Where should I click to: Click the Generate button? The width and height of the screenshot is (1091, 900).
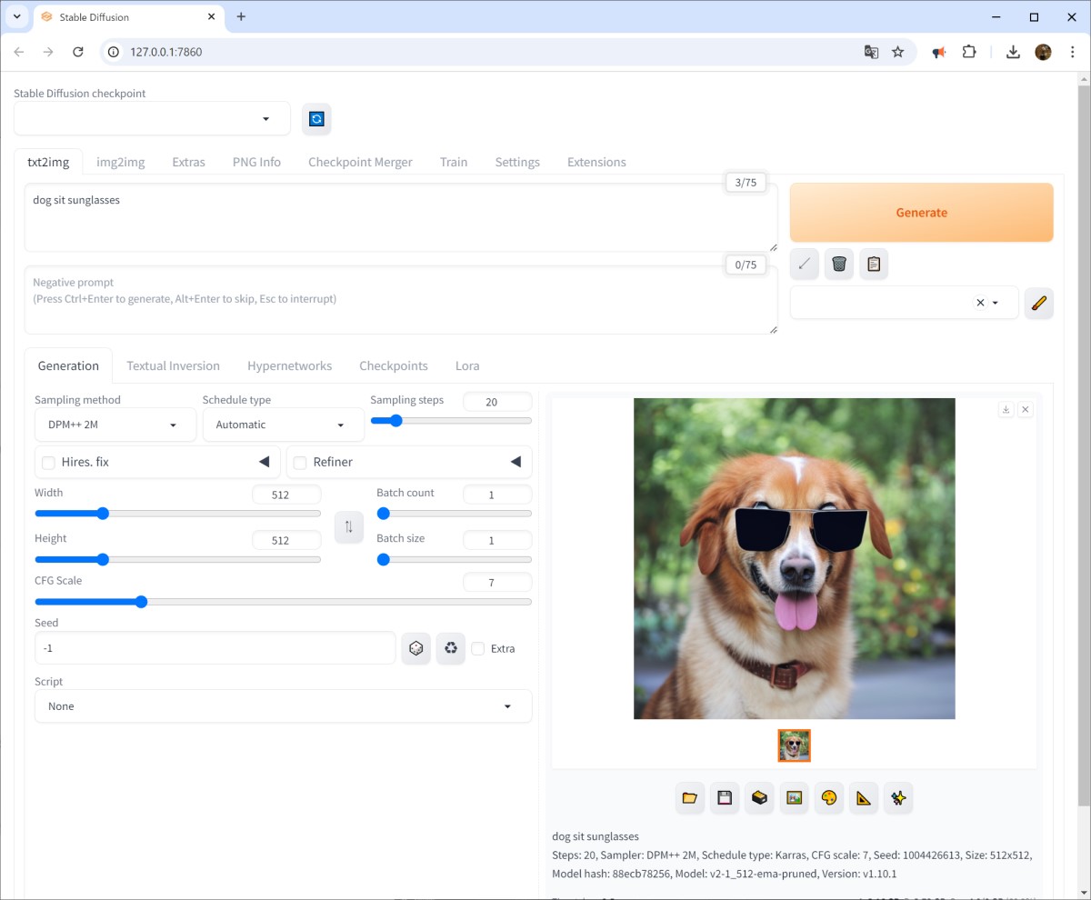(922, 213)
